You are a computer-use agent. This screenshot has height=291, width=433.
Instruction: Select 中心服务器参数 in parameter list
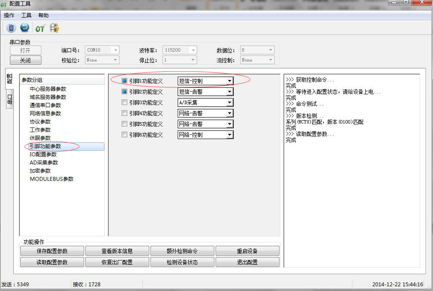tap(48, 89)
